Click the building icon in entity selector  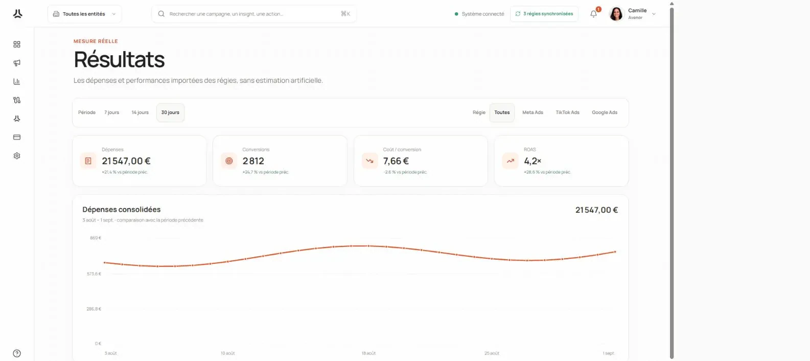56,14
